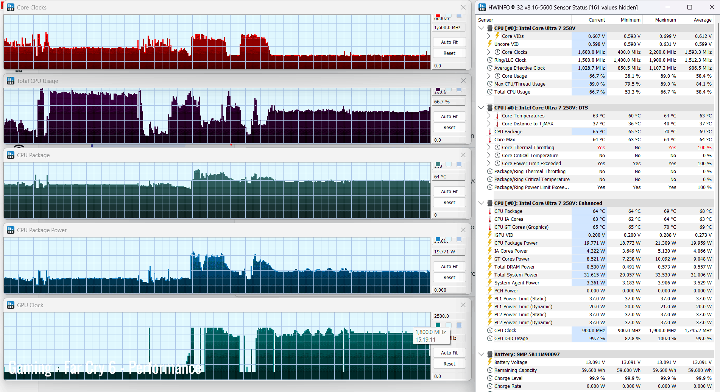
Task: Click the lightning icon beside Uncore VID
Action: coord(490,44)
